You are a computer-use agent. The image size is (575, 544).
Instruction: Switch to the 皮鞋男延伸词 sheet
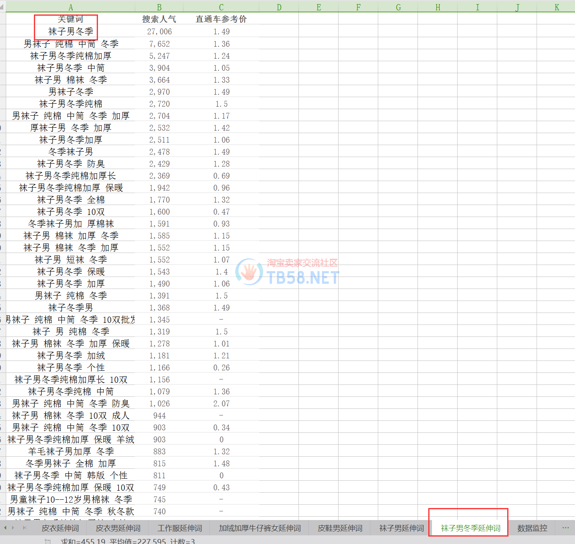340,528
